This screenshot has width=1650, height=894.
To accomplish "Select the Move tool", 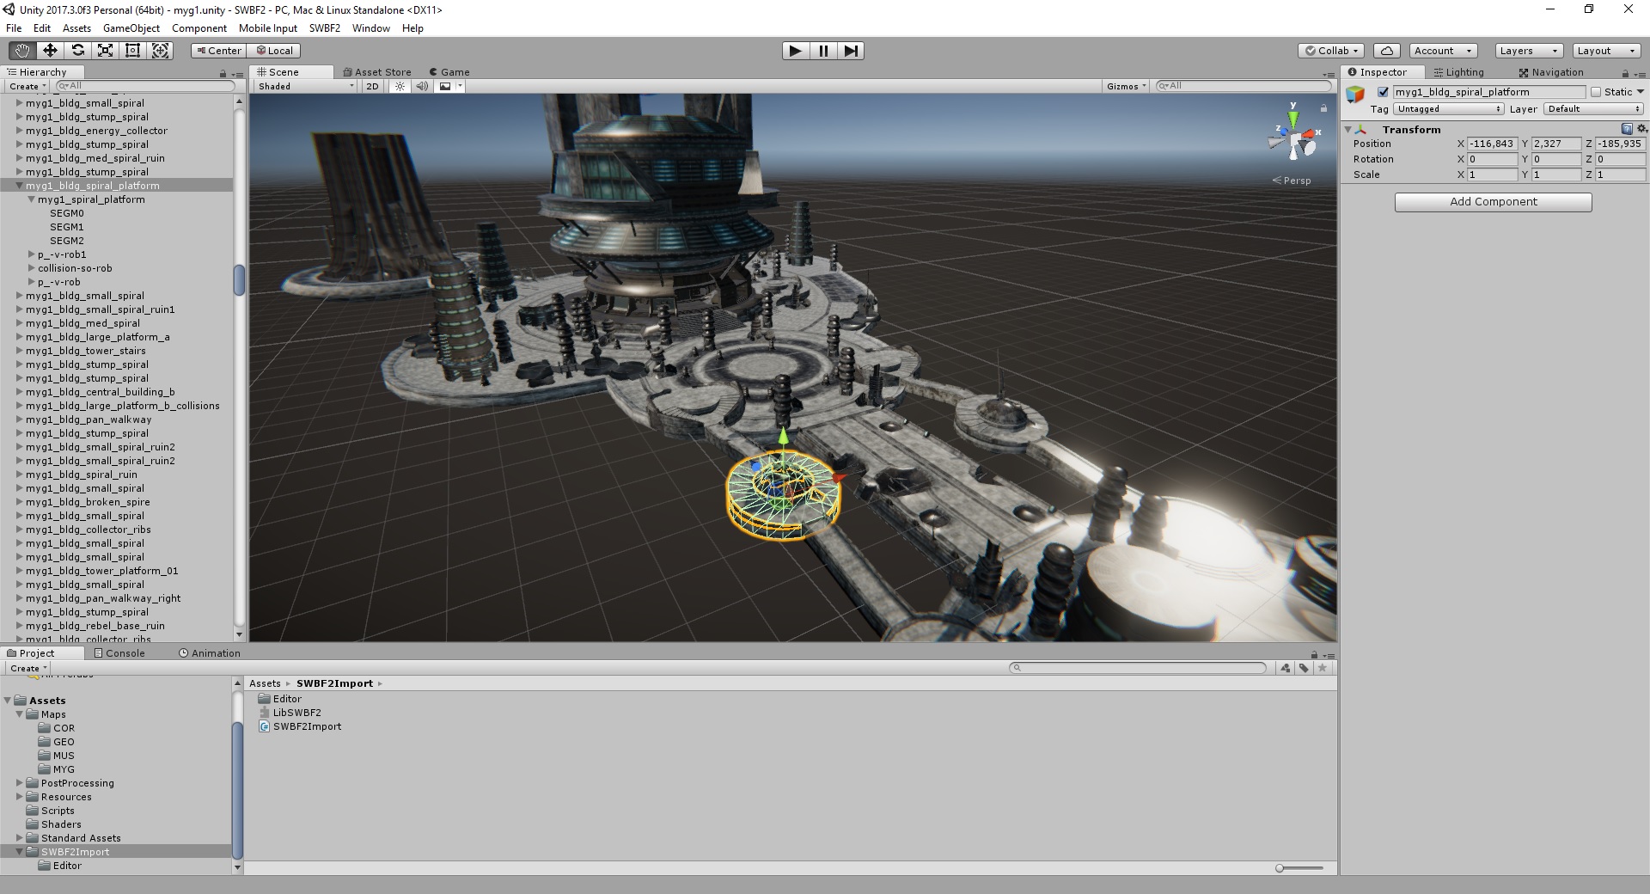I will [51, 51].
